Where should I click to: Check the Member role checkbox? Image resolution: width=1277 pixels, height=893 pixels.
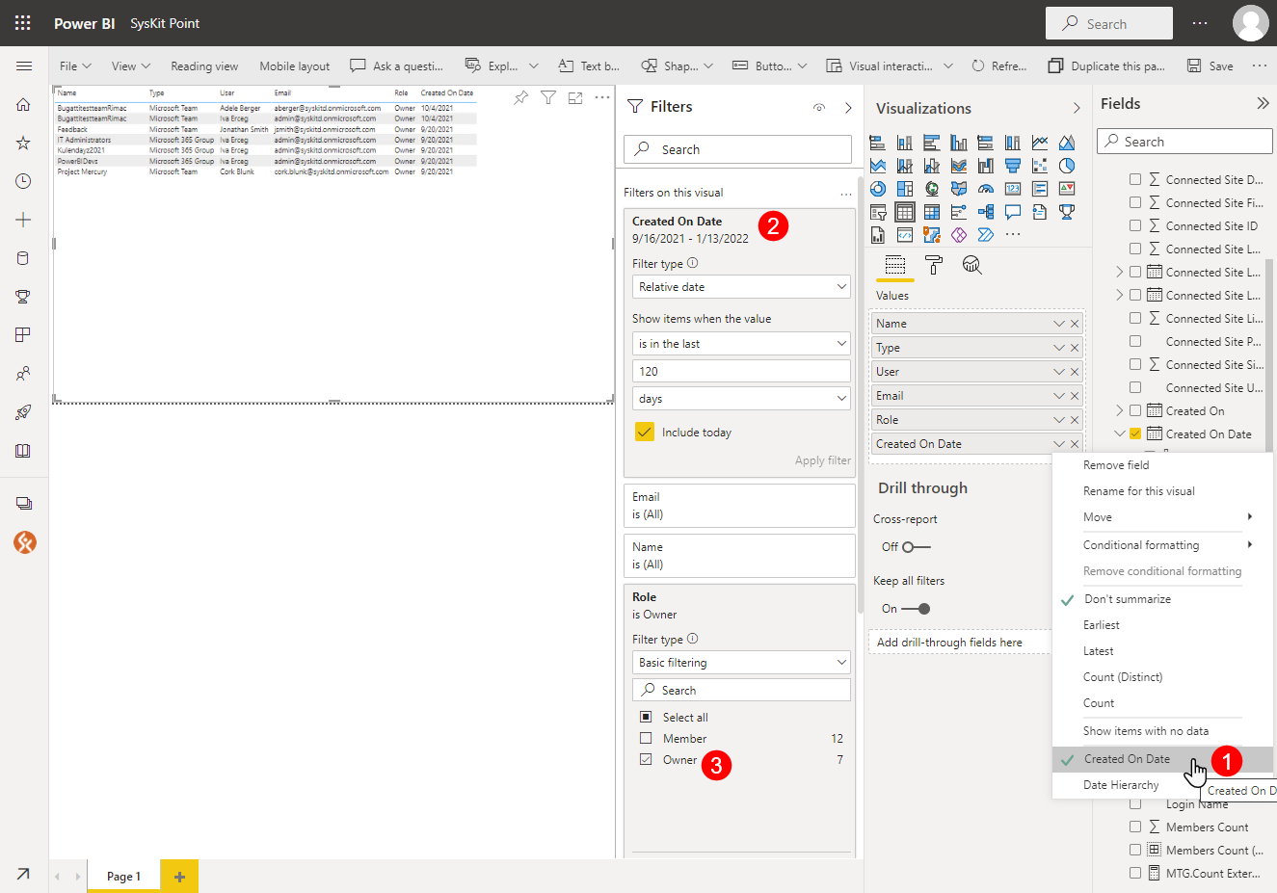pyautogui.click(x=646, y=738)
